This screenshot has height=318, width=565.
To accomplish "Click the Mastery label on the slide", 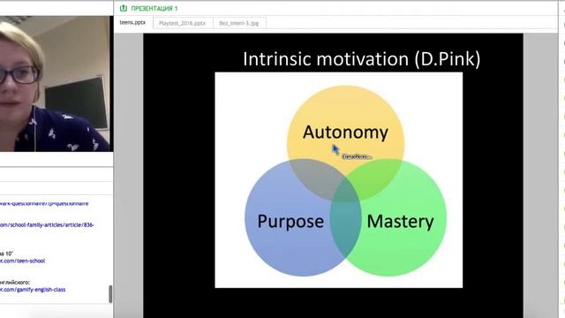I will [x=400, y=222].
